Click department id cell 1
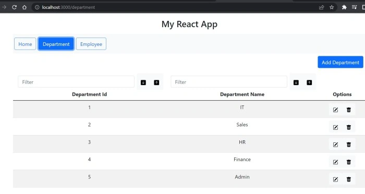The image size is (365, 194). point(89,107)
